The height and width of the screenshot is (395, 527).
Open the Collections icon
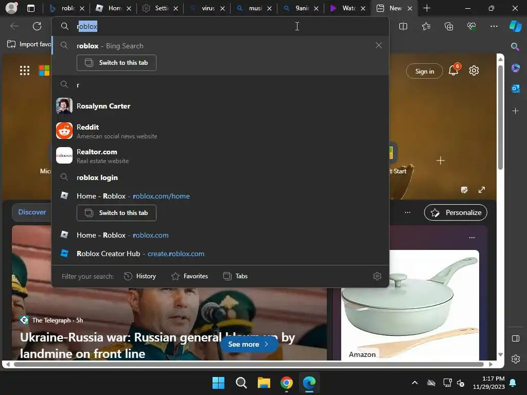(449, 26)
